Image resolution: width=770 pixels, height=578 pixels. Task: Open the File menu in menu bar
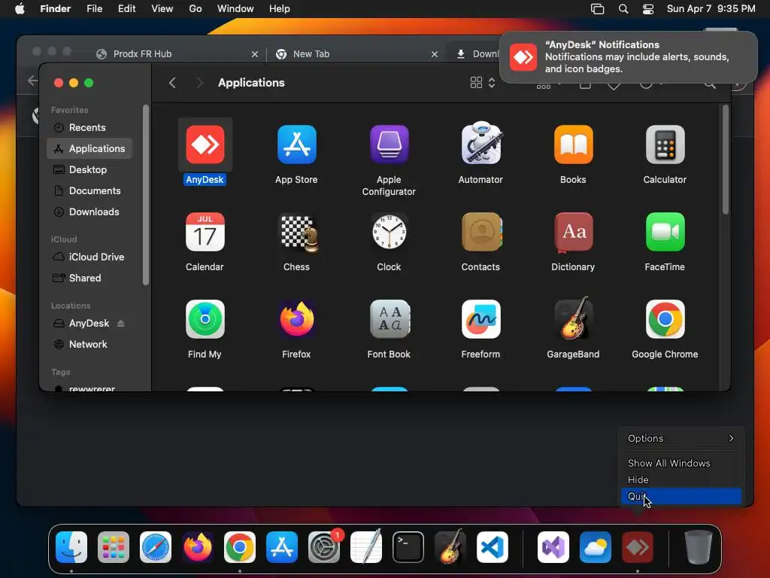point(94,9)
